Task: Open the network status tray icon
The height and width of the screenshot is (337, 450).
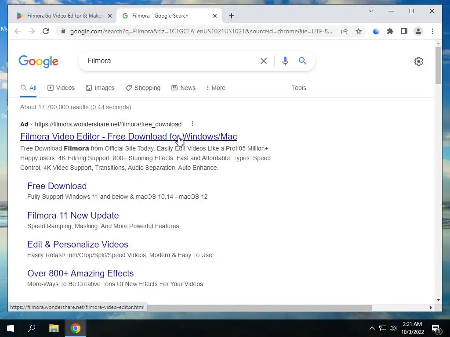Action: pyautogui.click(x=383, y=328)
